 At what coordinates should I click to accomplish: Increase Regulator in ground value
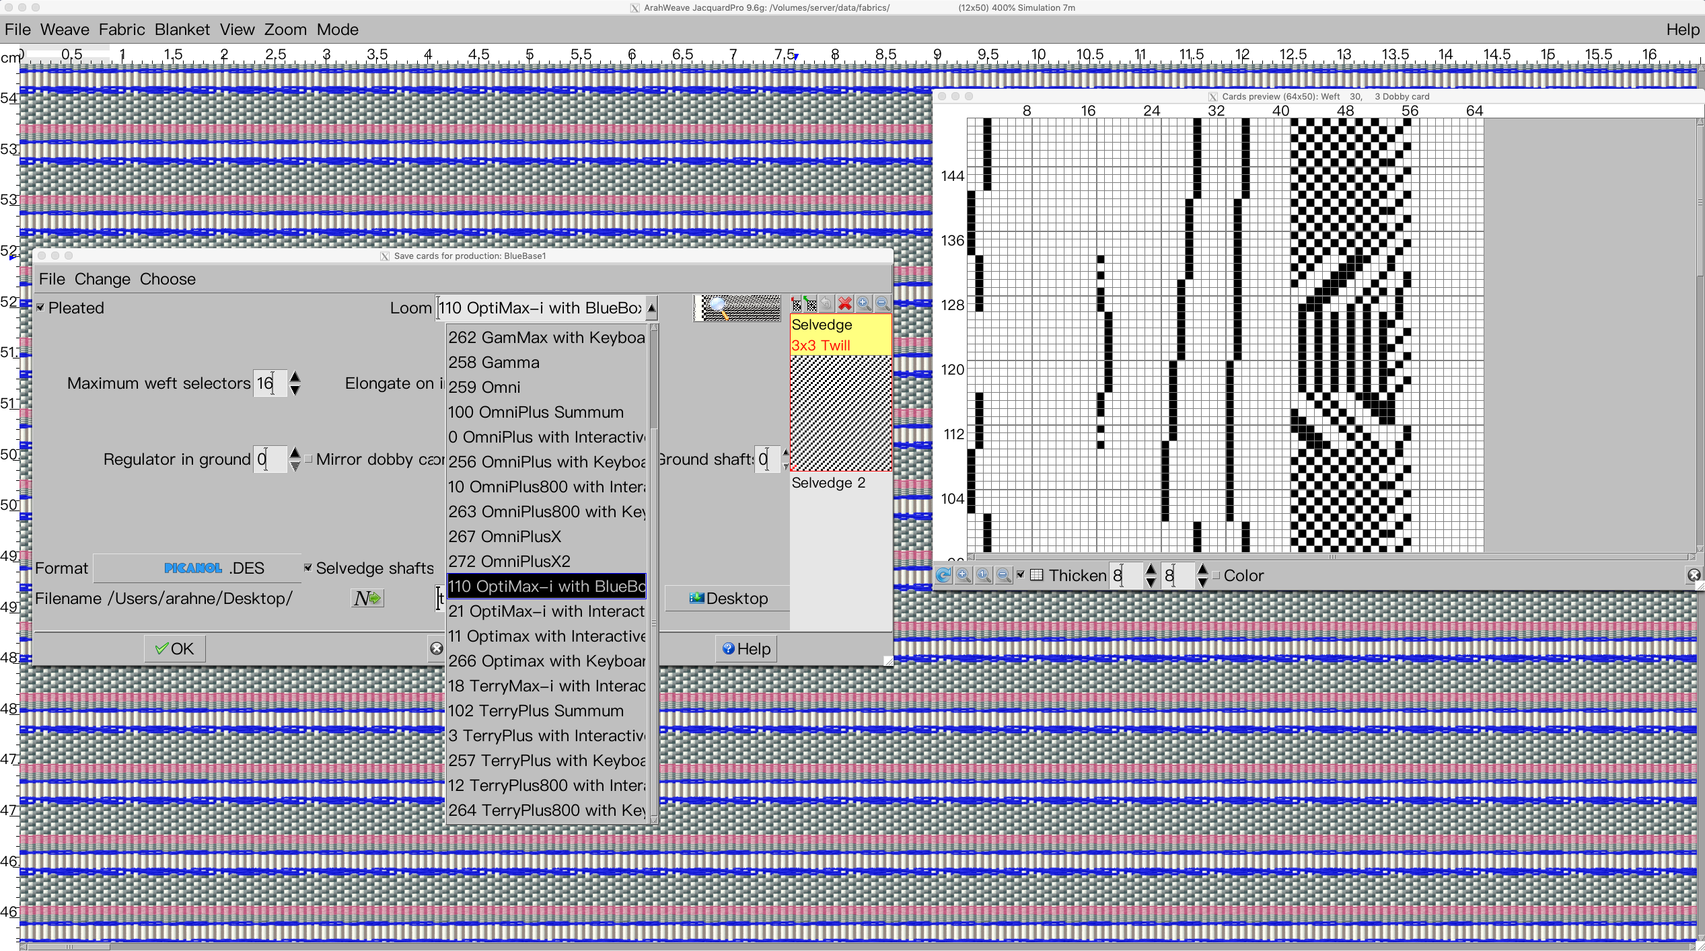click(295, 453)
